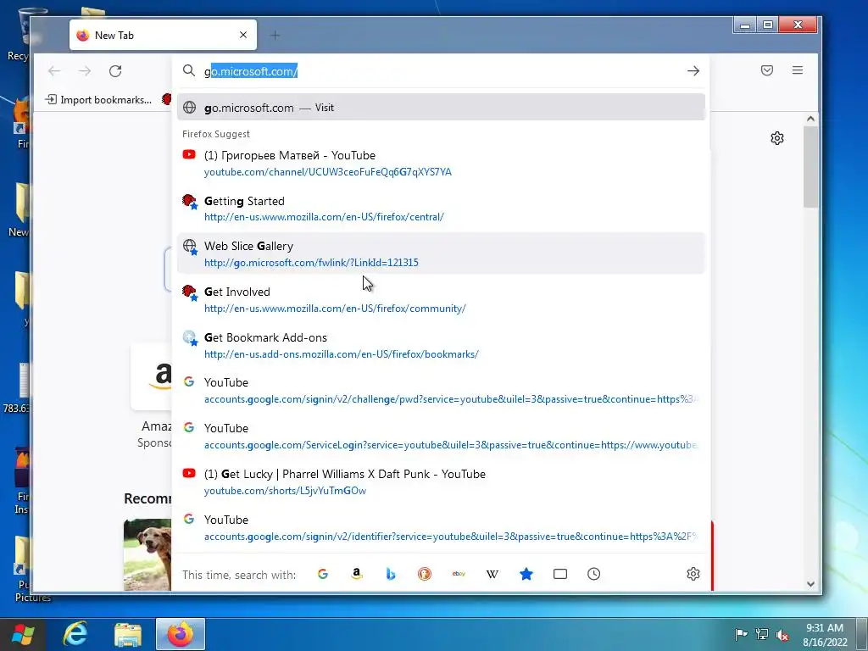Open Save to Pocket button
Viewport: 868px width, 651px height.
[766, 70]
